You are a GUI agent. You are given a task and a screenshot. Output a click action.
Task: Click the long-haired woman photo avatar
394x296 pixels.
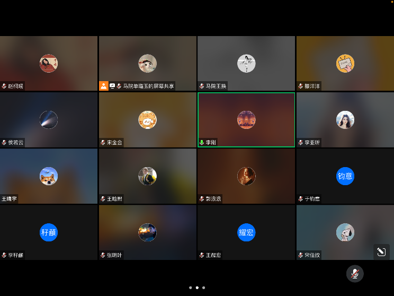coord(345,120)
